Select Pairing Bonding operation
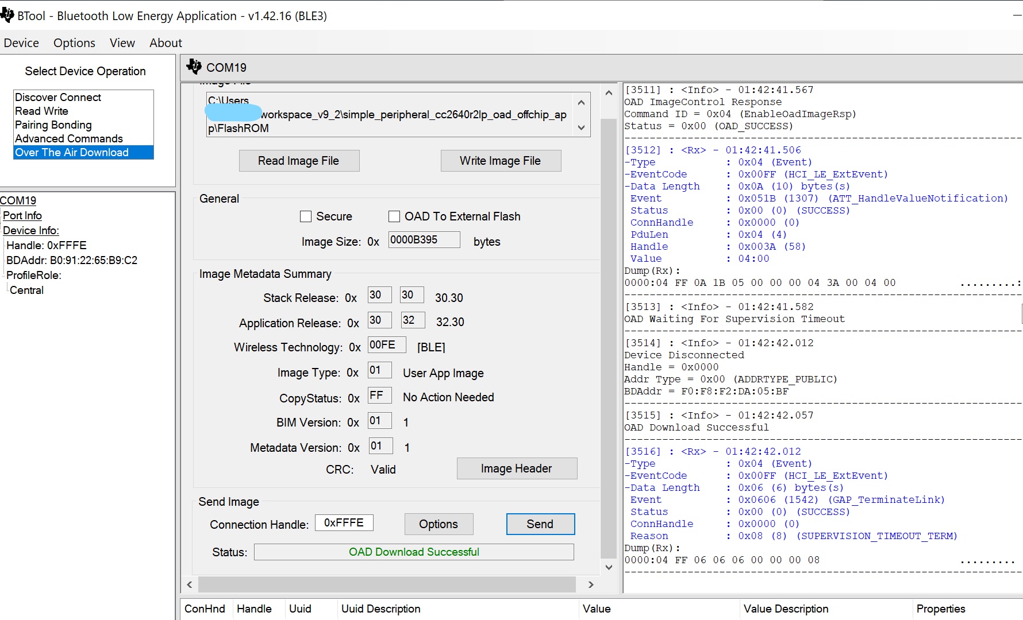The image size is (1023, 620). pos(53,125)
